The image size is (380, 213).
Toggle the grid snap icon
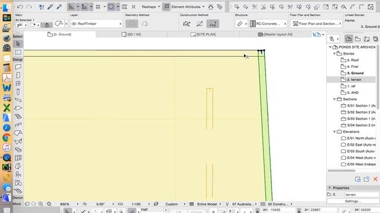(x=98, y=7)
